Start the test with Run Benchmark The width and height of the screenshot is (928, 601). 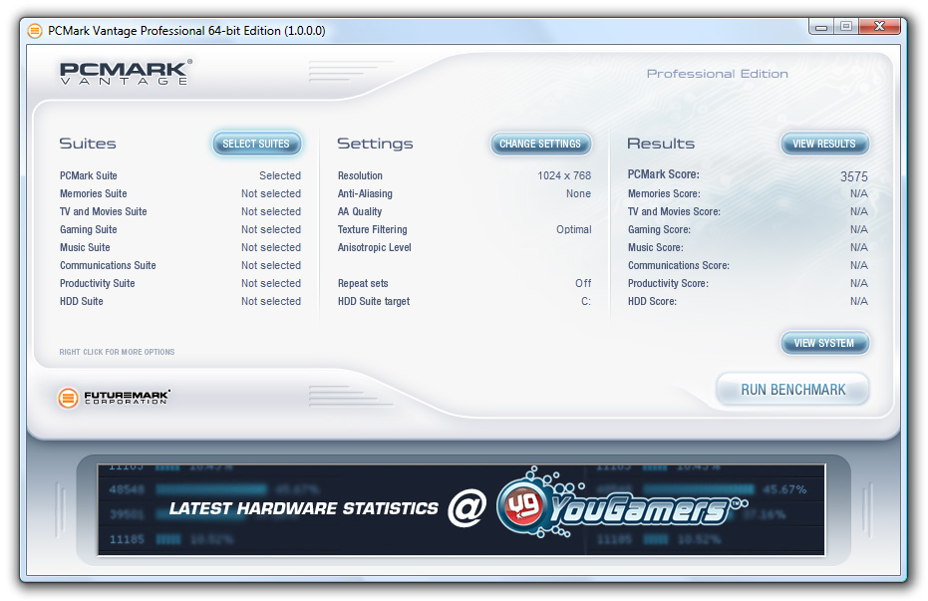(x=792, y=390)
